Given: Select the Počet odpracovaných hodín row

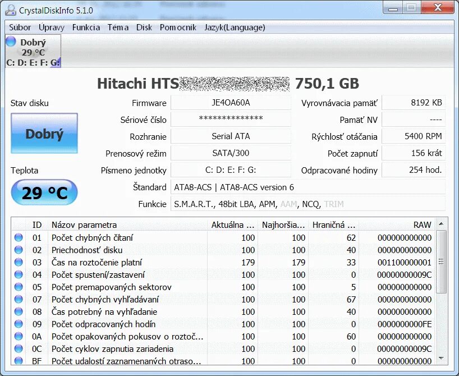Looking at the screenshot, I should 223,324.
